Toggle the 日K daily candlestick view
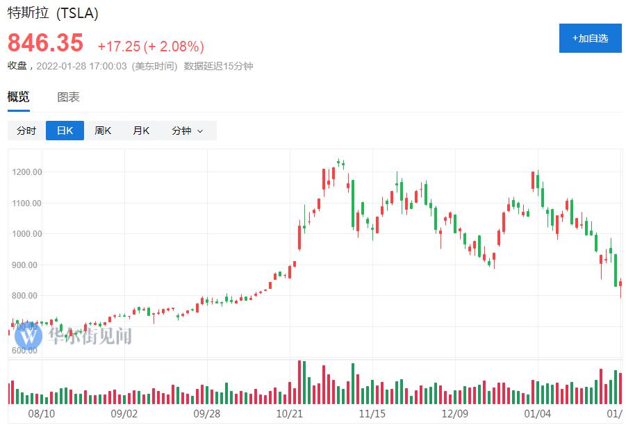This screenshot has height=425, width=626. pos(65,131)
